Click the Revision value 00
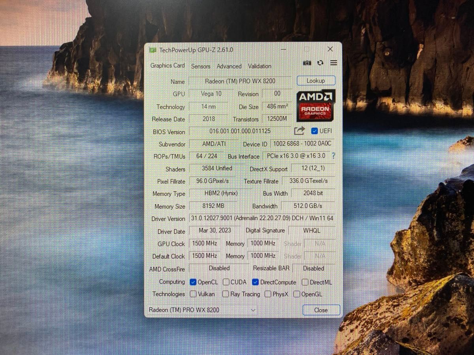The height and width of the screenshot is (355, 474). (x=277, y=93)
